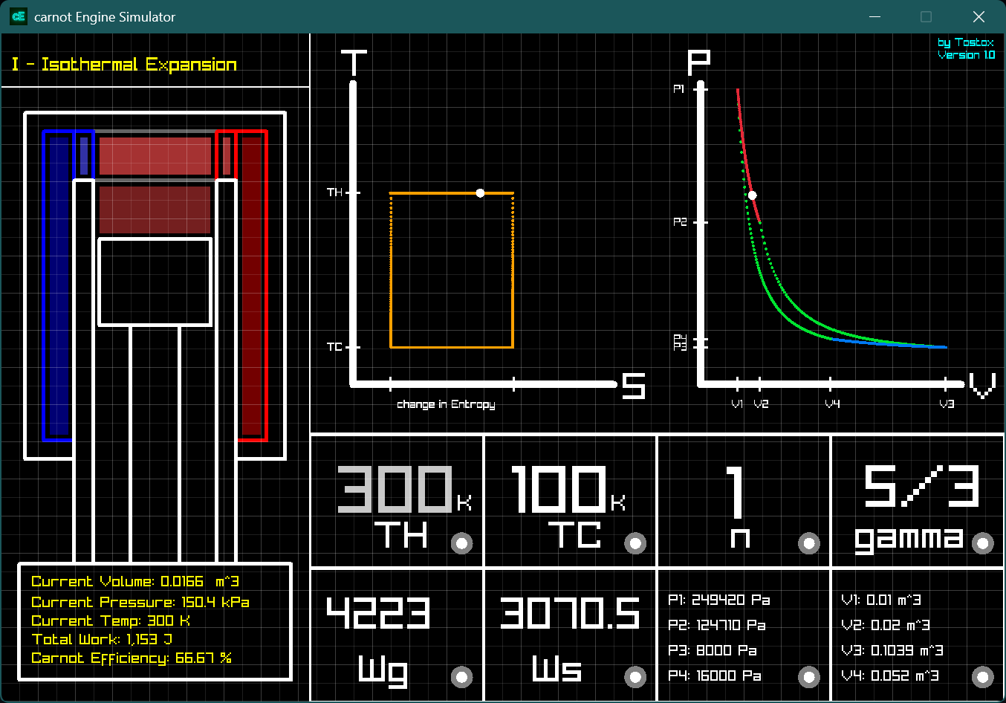Toggle the round knob in the V1–V4 volumes panel
This screenshot has height=703, width=1006.
(x=982, y=677)
